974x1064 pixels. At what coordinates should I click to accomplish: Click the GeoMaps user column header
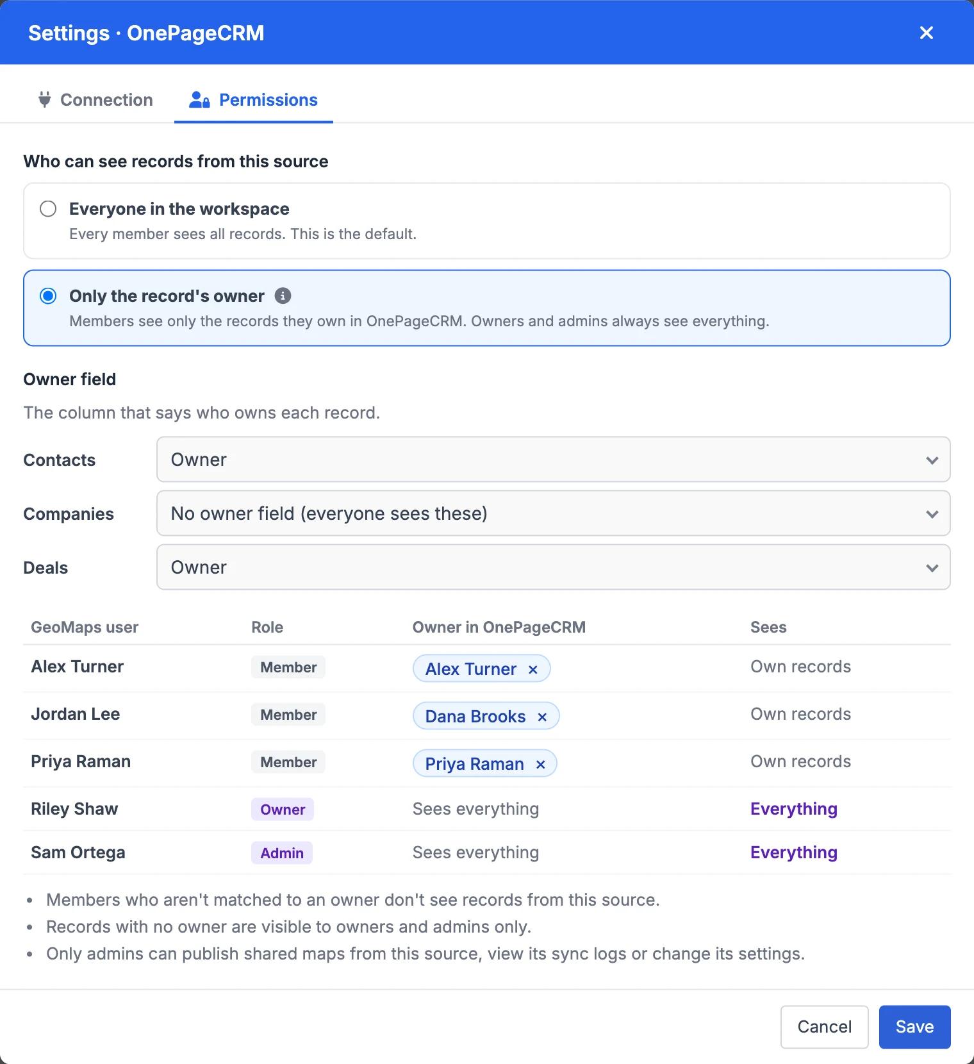tap(85, 627)
